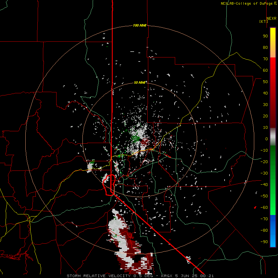278x278 pixels.
Task: Click the -90 knot scale label
Action: coord(264,242)
